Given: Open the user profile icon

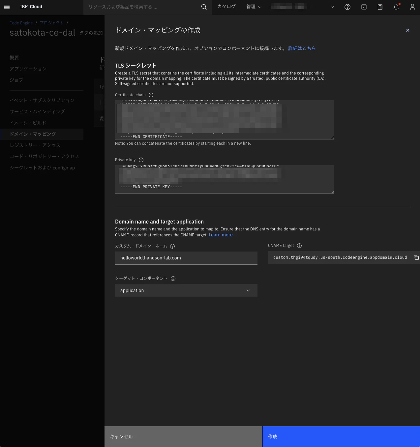Looking at the screenshot, I should 412,7.
